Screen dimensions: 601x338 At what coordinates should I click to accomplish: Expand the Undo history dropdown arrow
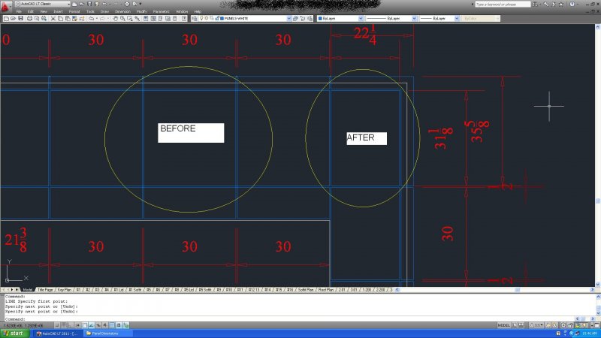click(x=95, y=18)
